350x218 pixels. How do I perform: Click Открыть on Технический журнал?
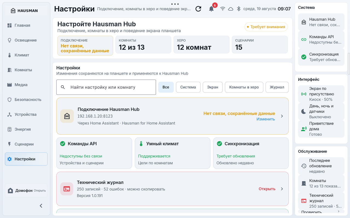267,189
